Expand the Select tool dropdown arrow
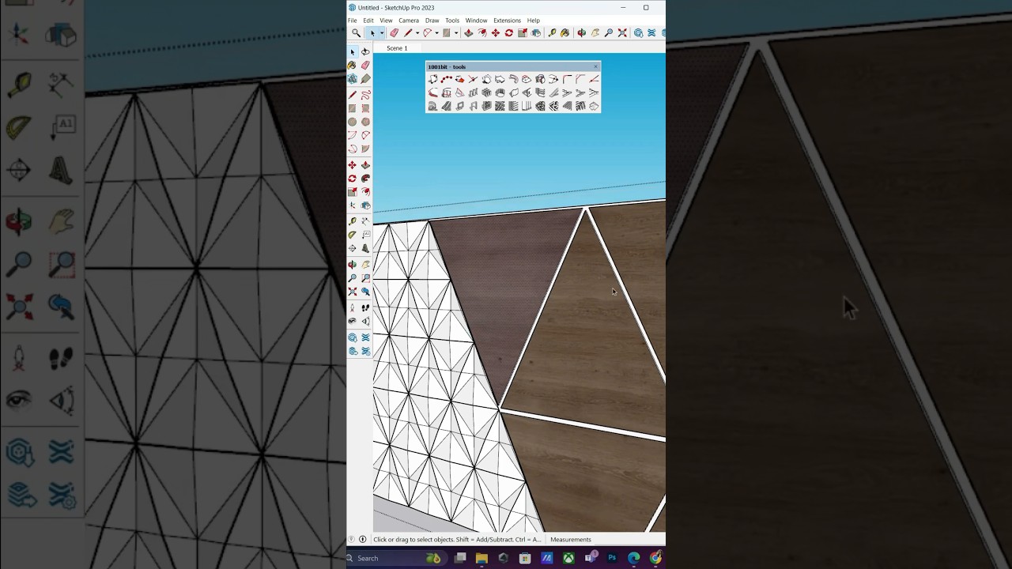Viewport: 1012px width, 569px height. click(382, 33)
